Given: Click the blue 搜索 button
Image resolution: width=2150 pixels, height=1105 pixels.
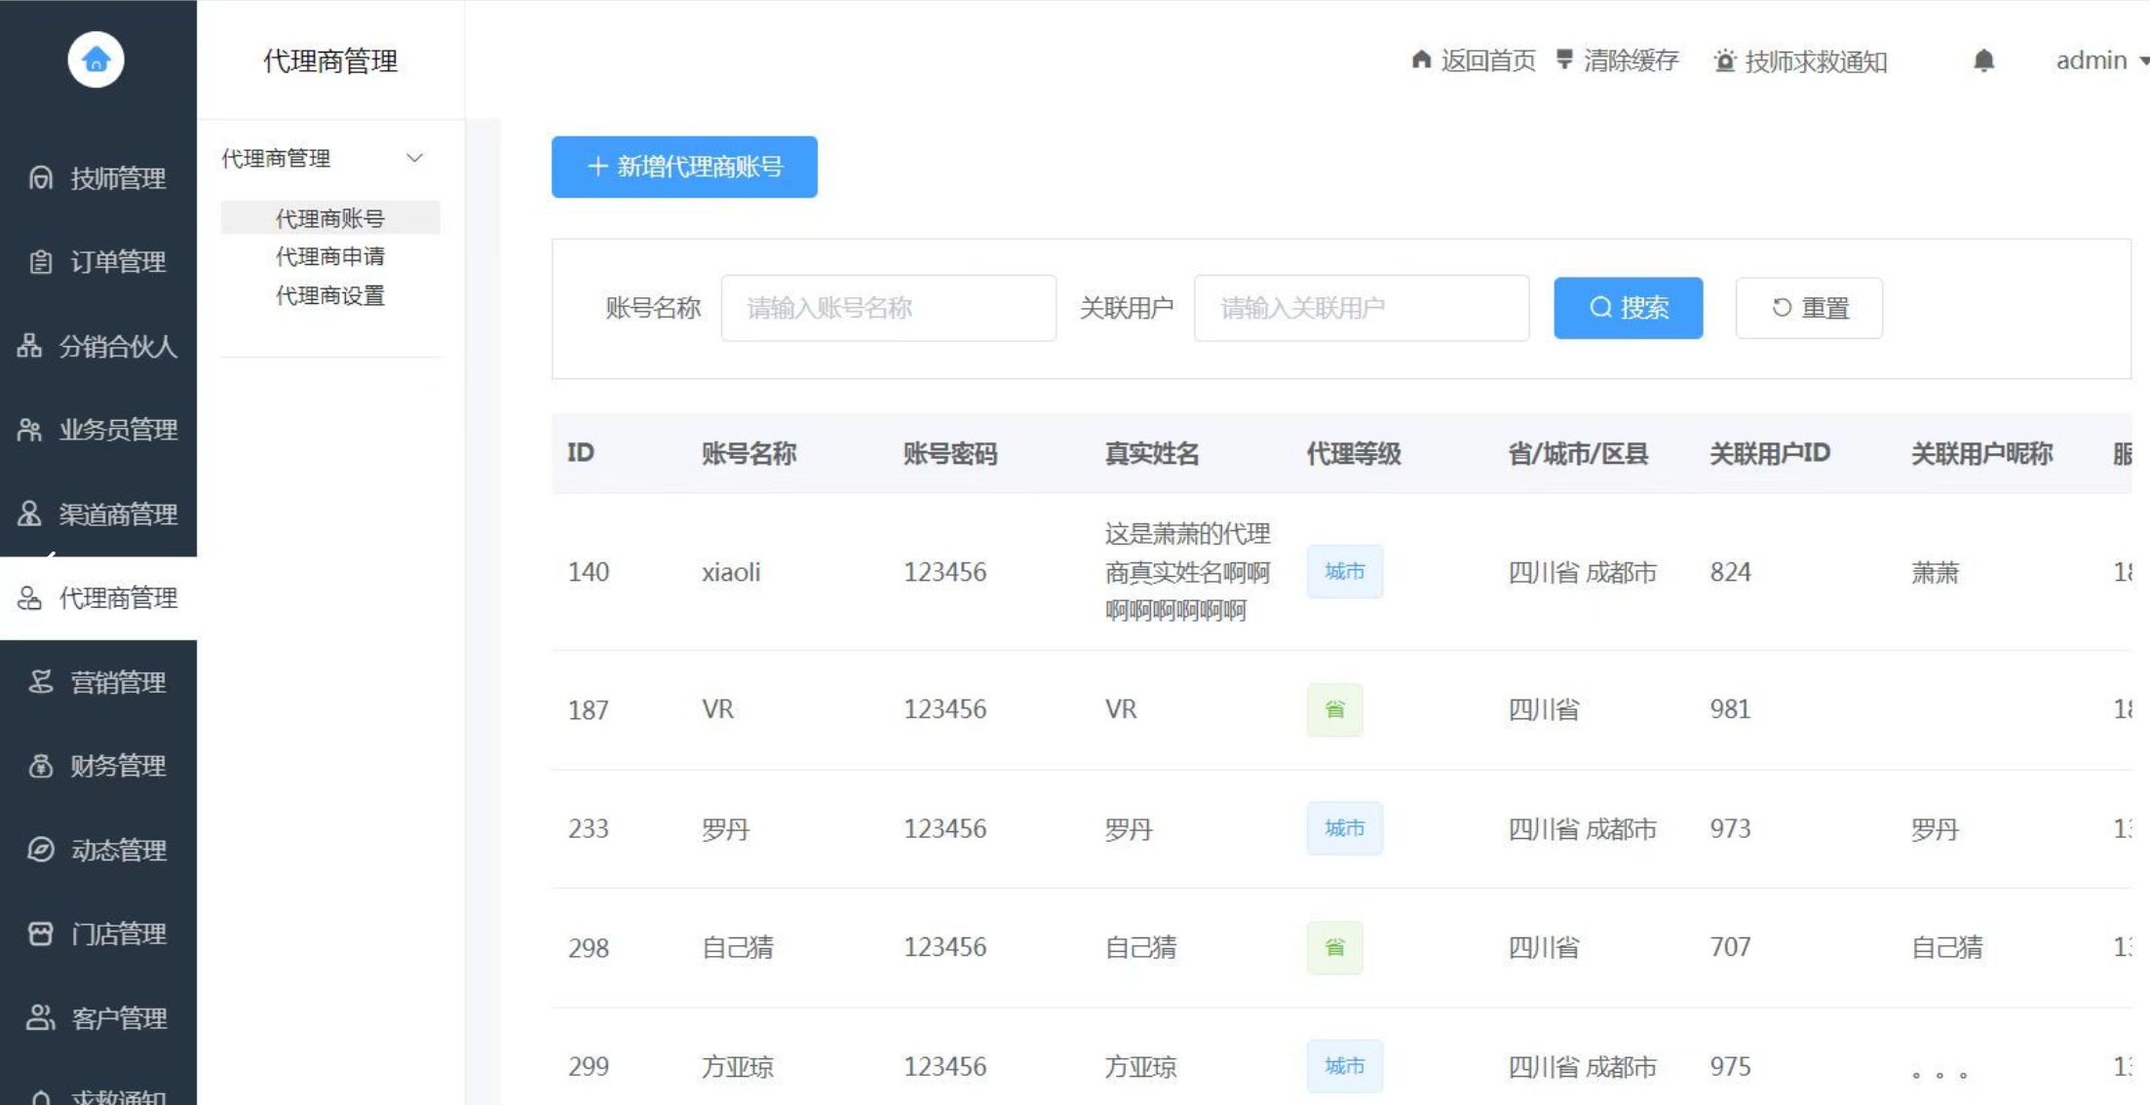Looking at the screenshot, I should coord(1628,308).
